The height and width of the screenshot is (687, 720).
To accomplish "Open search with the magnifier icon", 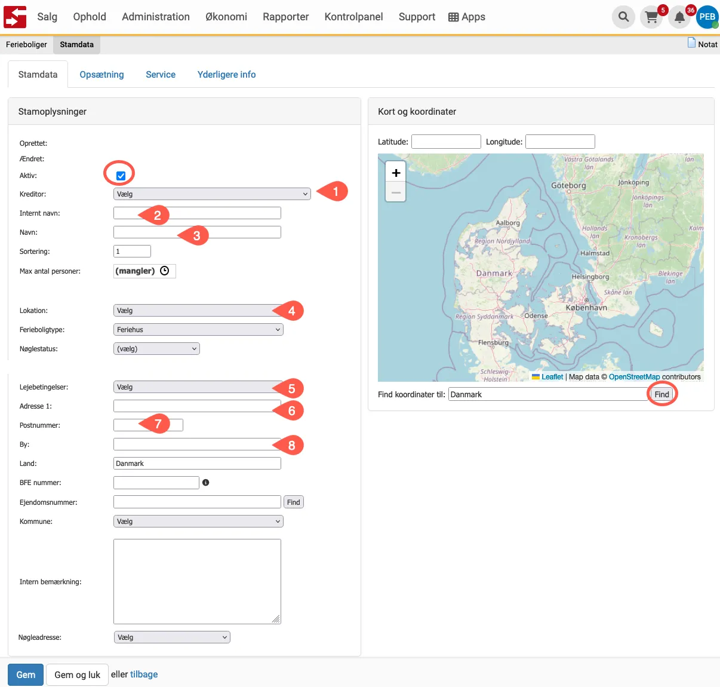I will (623, 17).
